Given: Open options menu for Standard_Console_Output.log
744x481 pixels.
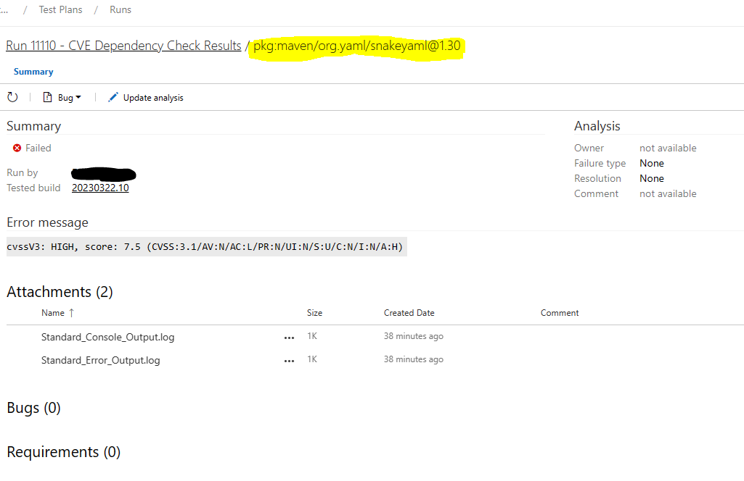Looking at the screenshot, I should click(x=289, y=338).
